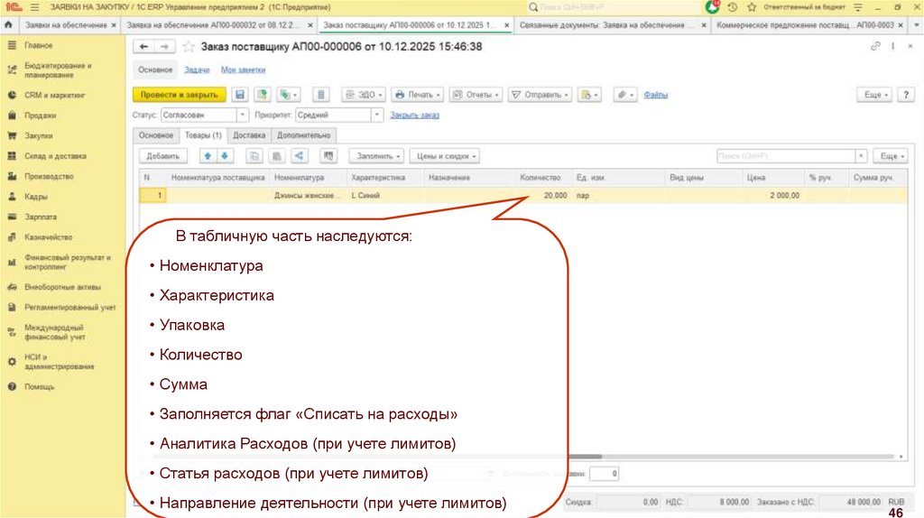The image size is (924, 518).
Task: Click the paperclip attachments icon
Action: tap(624, 94)
